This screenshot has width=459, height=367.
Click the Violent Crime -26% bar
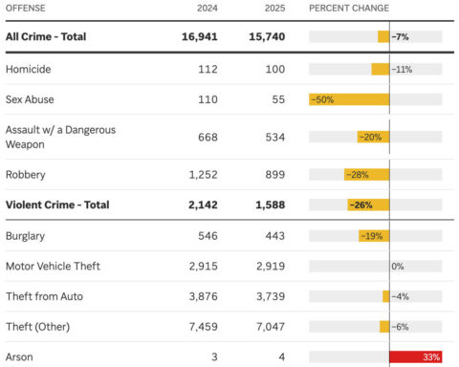368,205
